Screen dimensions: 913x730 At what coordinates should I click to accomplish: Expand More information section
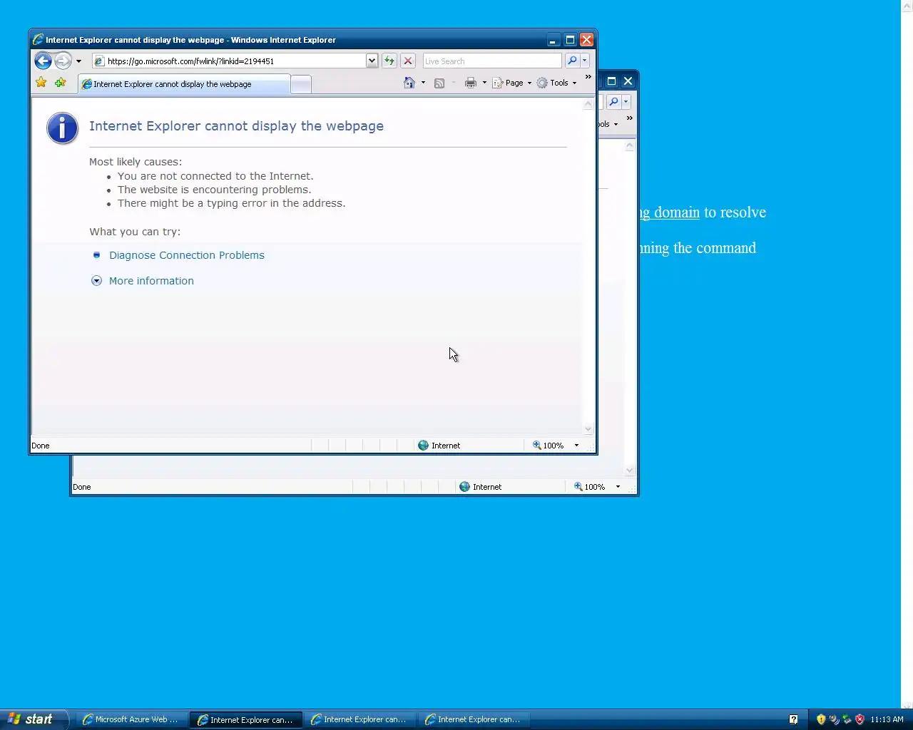(151, 281)
